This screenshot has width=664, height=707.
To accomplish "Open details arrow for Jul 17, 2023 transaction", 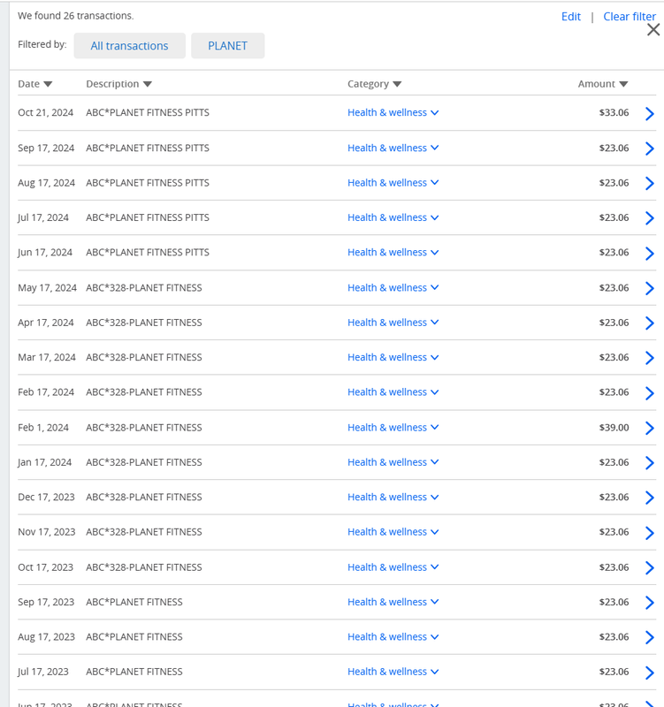I will click(650, 673).
